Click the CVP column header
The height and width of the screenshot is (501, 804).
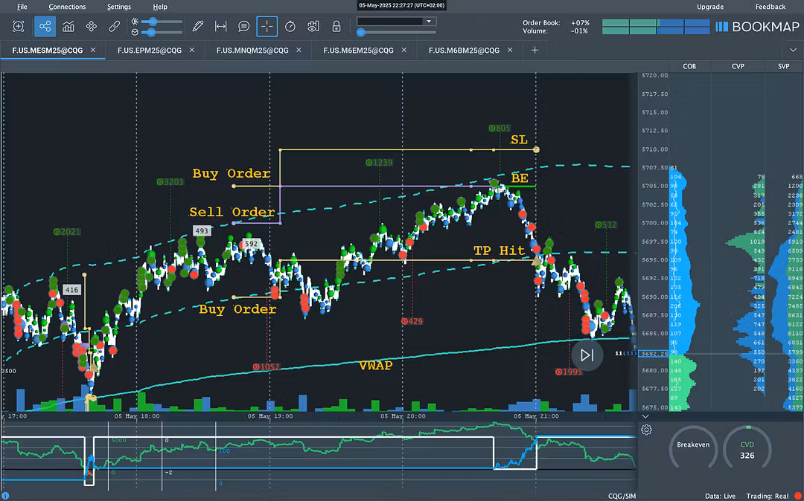coord(738,66)
